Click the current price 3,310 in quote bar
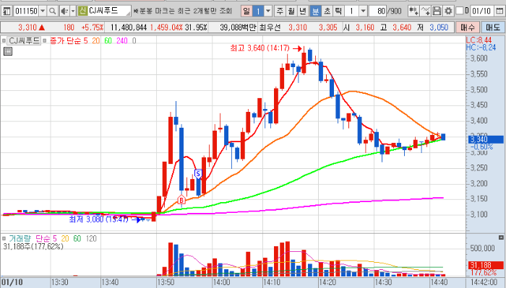Viewport: 506px width, 288px height. (27, 27)
